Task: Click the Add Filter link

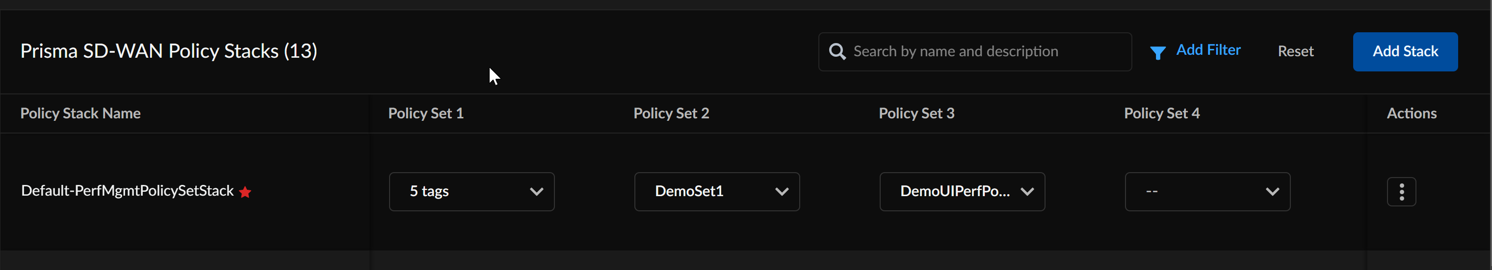Action: coord(1208,51)
